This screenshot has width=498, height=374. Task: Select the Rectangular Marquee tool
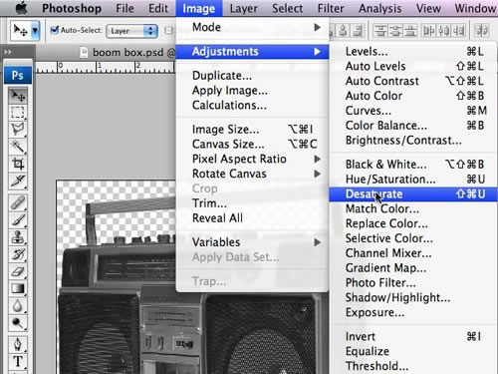click(x=18, y=113)
